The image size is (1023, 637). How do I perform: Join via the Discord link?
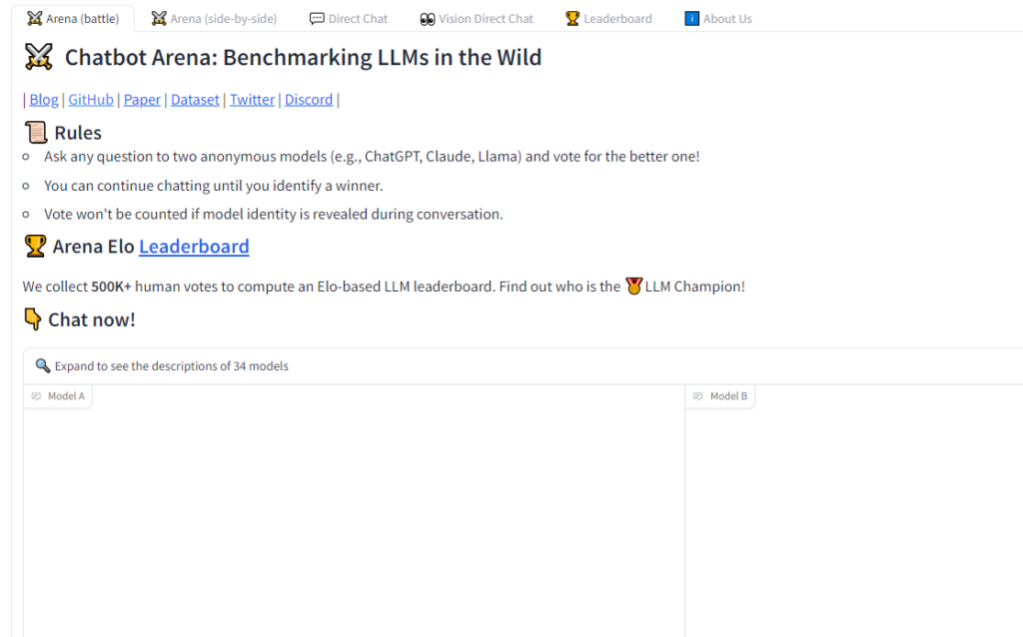click(x=309, y=100)
